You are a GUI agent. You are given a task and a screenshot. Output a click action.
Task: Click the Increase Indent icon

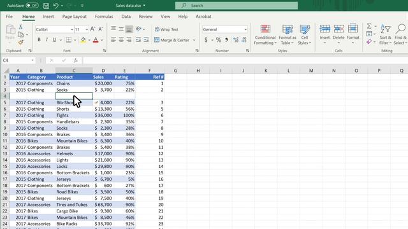(146, 39)
